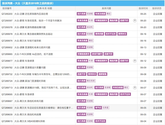Click 费用争议 tag in QT289978 row
This screenshot has width=165, height=125.
coord(122,34)
